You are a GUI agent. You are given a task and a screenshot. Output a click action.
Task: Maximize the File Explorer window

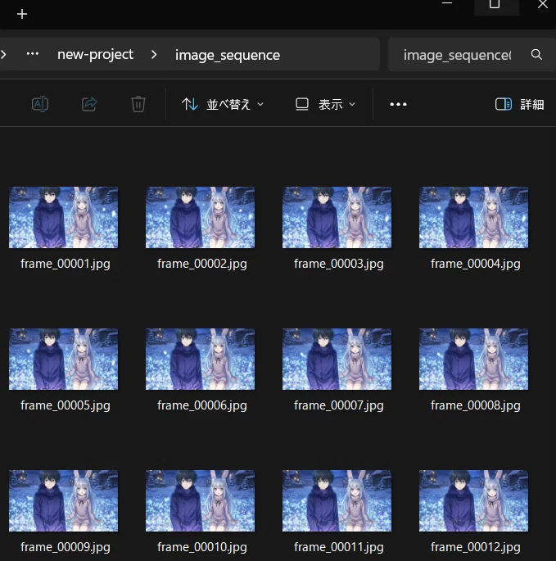496,5
